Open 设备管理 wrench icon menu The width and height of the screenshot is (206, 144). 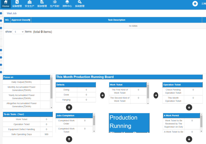pyautogui.click(x=17, y=4)
